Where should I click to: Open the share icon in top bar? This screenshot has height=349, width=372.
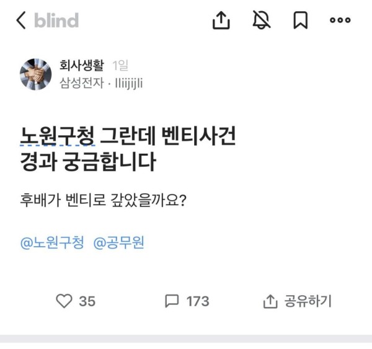pyautogui.click(x=221, y=20)
